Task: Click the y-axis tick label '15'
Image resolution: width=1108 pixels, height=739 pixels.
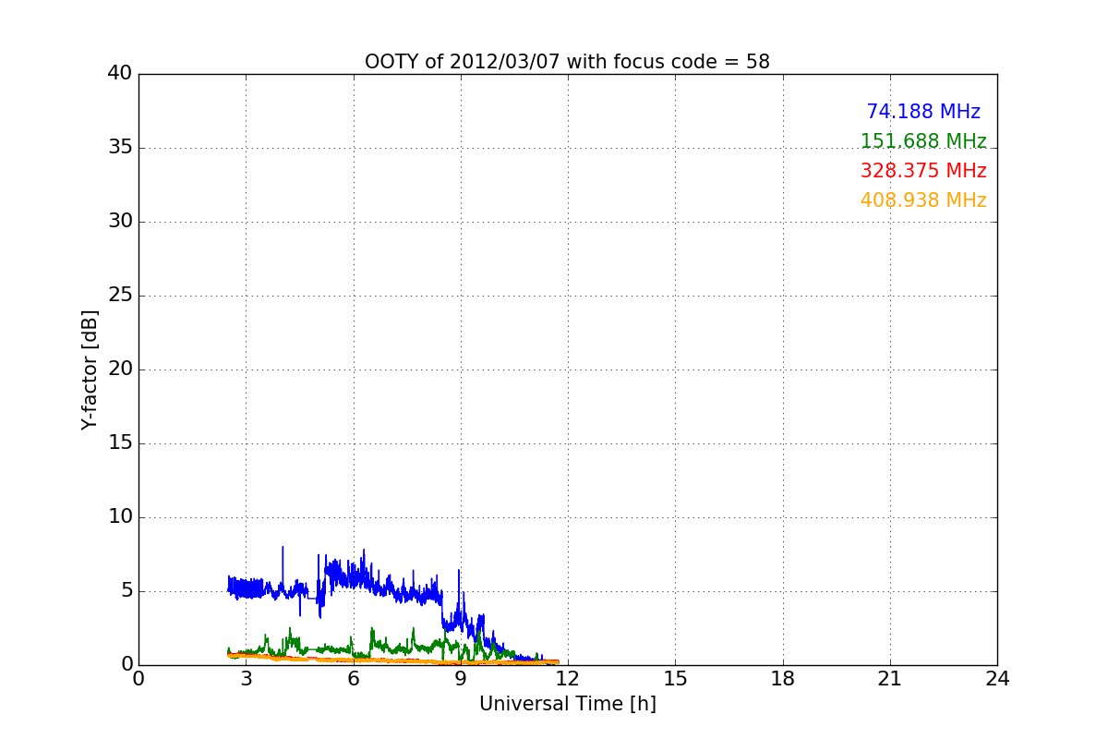Action: pyautogui.click(x=120, y=443)
